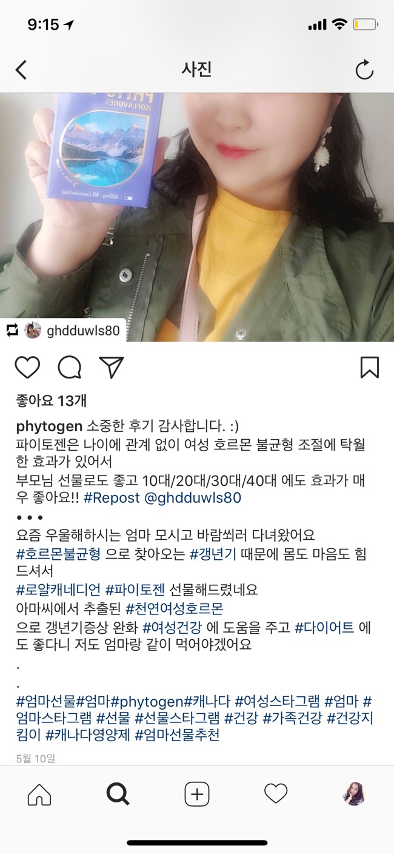Open the Search tab
This screenshot has height=854, width=394.
[118, 794]
